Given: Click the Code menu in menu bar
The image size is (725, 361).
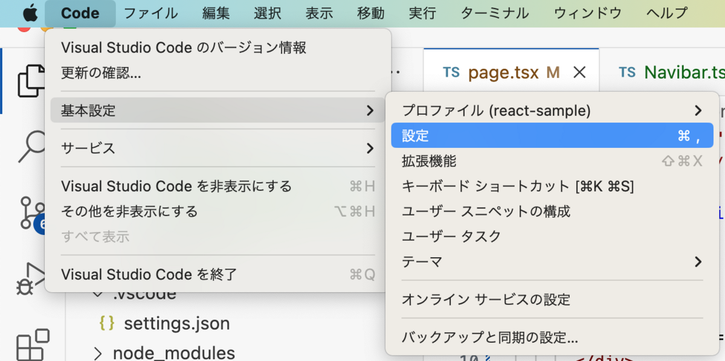Looking at the screenshot, I should point(80,13).
